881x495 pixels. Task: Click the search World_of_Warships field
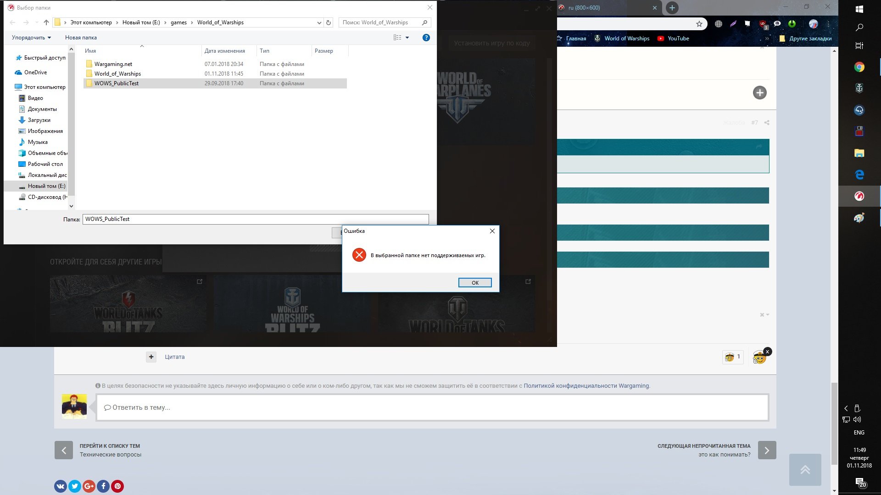point(385,22)
